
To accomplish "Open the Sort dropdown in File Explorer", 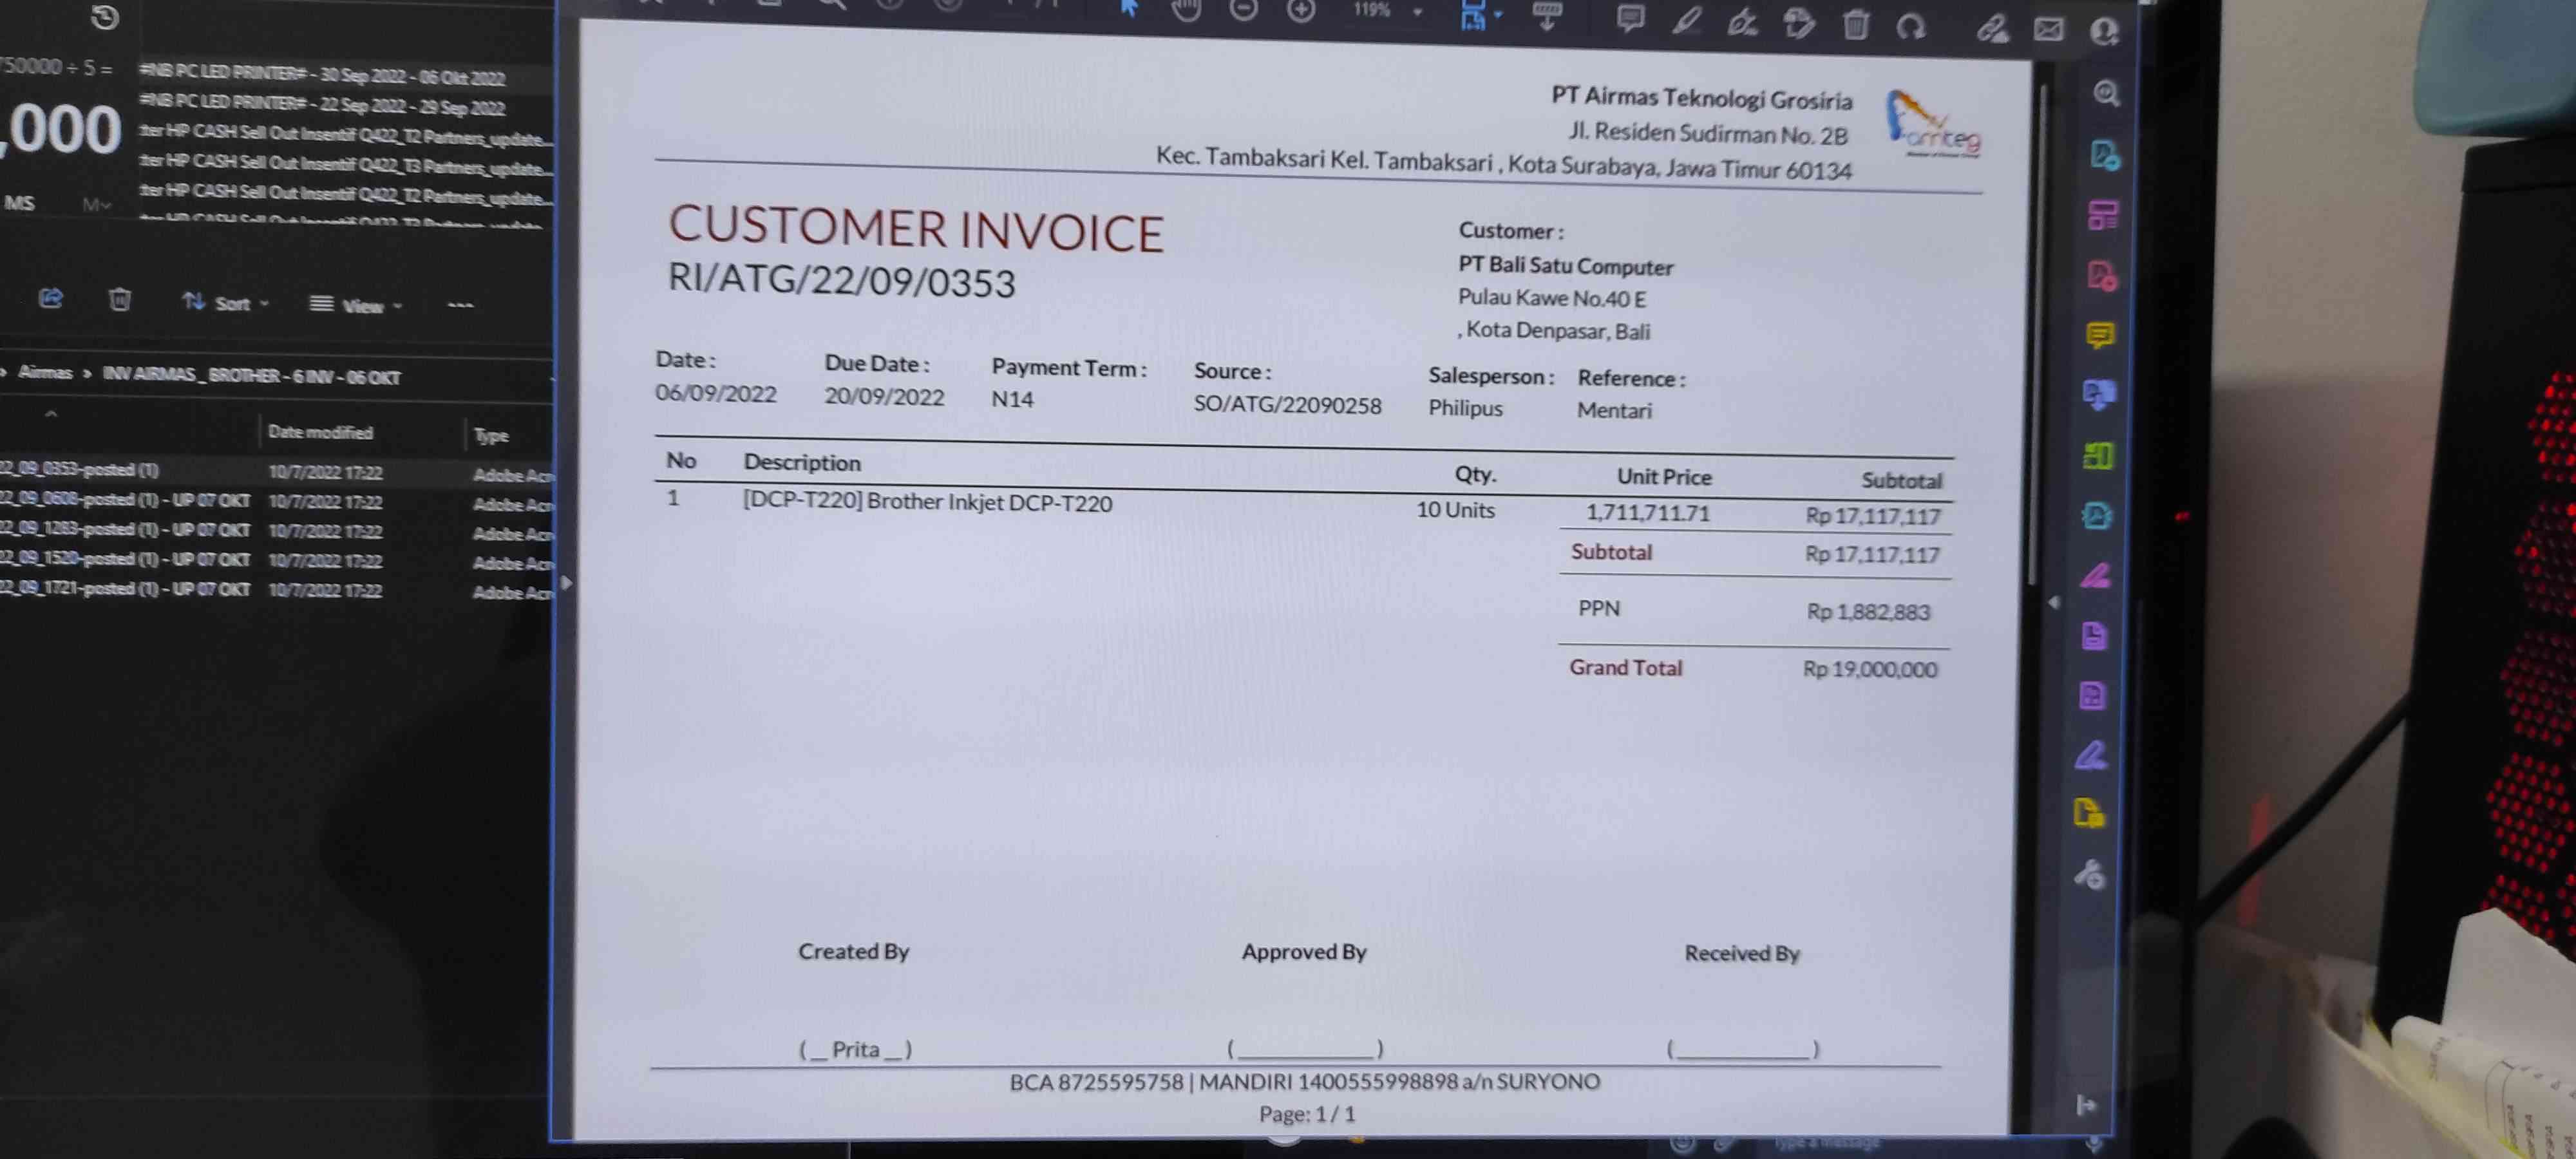I will click(x=226, y=303).
